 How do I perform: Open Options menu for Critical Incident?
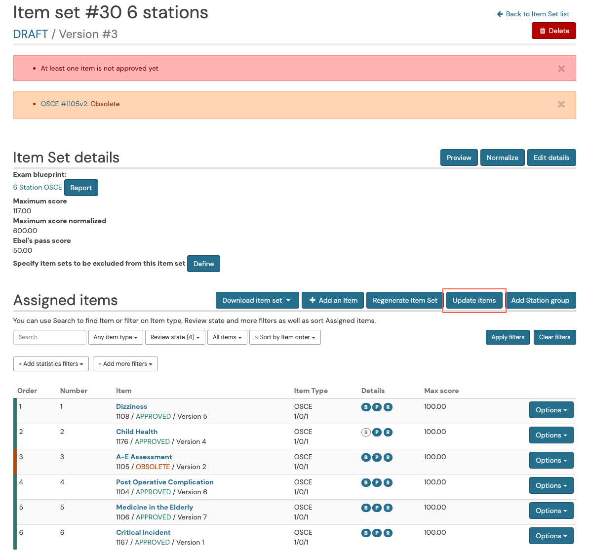pos(551,536)
